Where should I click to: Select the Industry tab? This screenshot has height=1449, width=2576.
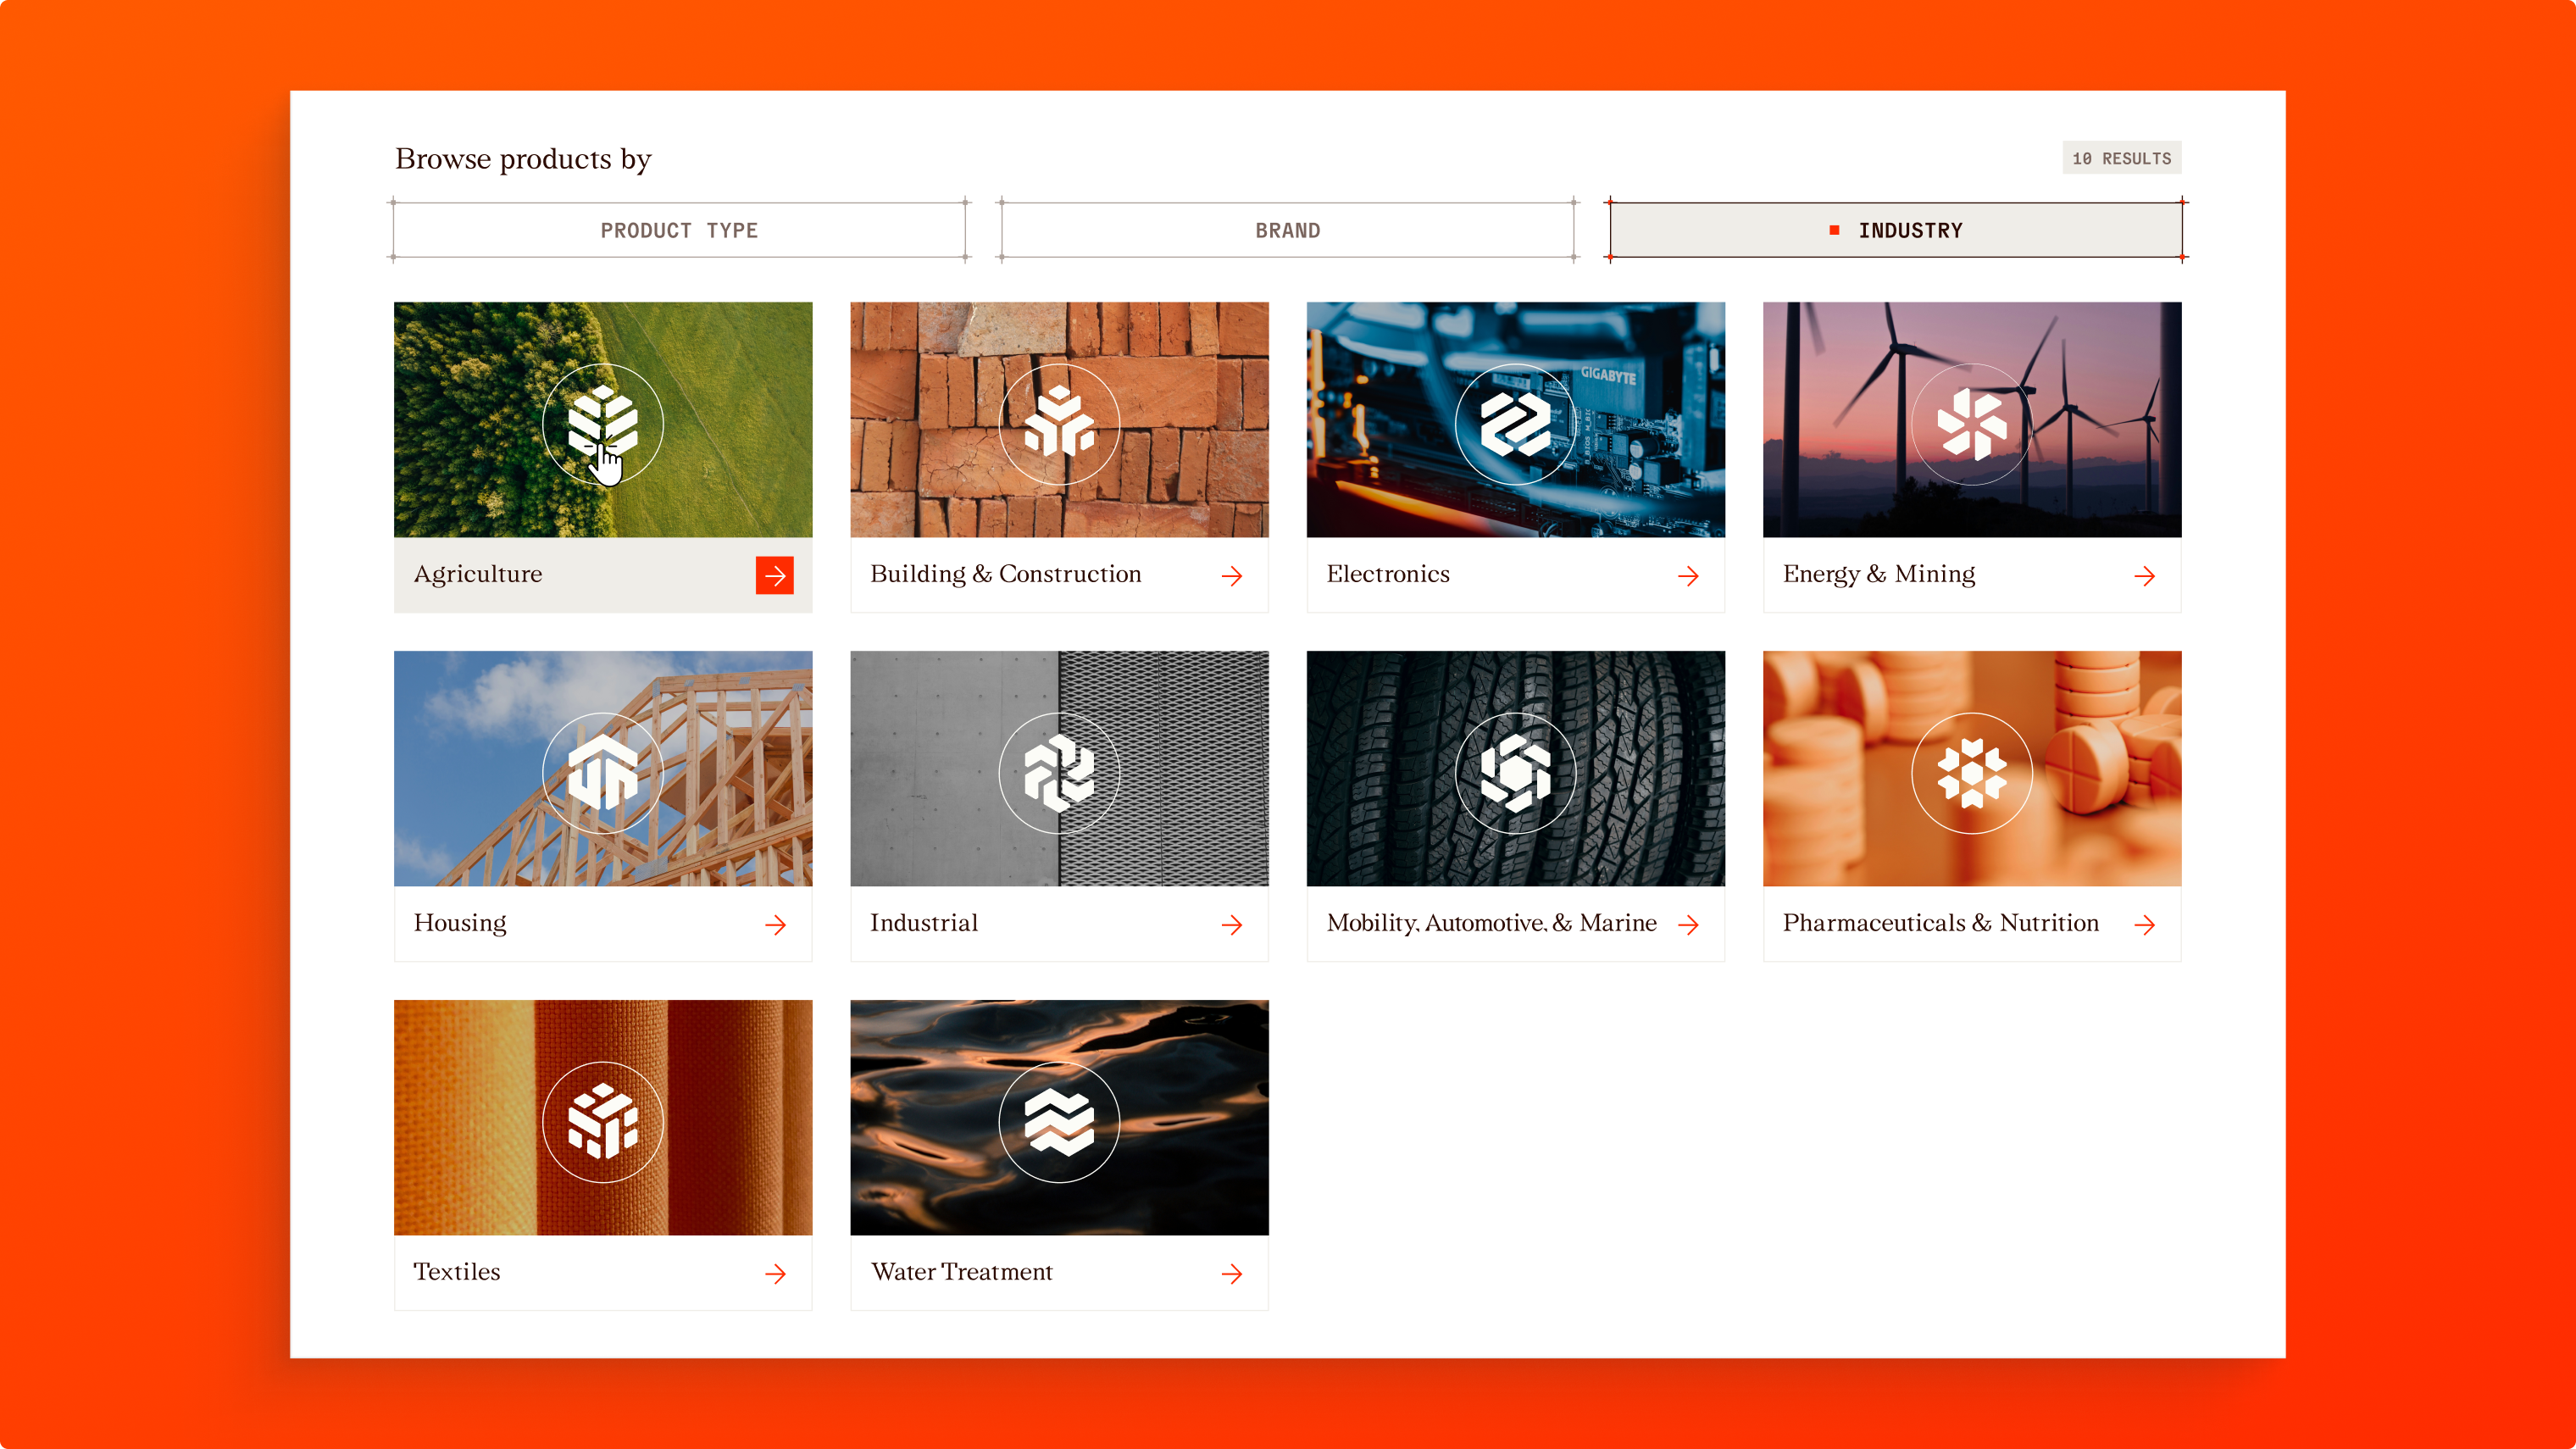coord(1895,230)
